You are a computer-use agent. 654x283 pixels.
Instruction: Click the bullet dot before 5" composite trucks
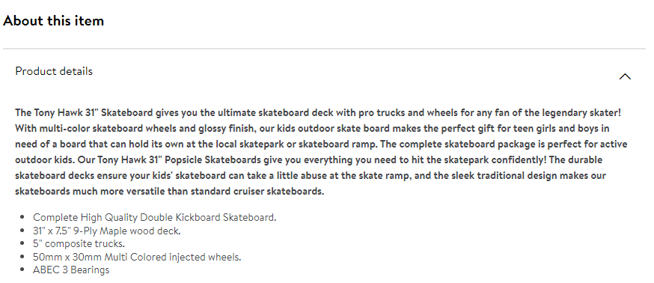tap(22, 244)
